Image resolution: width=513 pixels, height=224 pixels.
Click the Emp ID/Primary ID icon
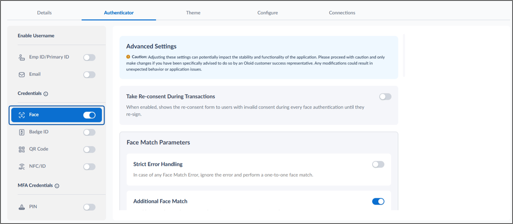coord(22,57)
